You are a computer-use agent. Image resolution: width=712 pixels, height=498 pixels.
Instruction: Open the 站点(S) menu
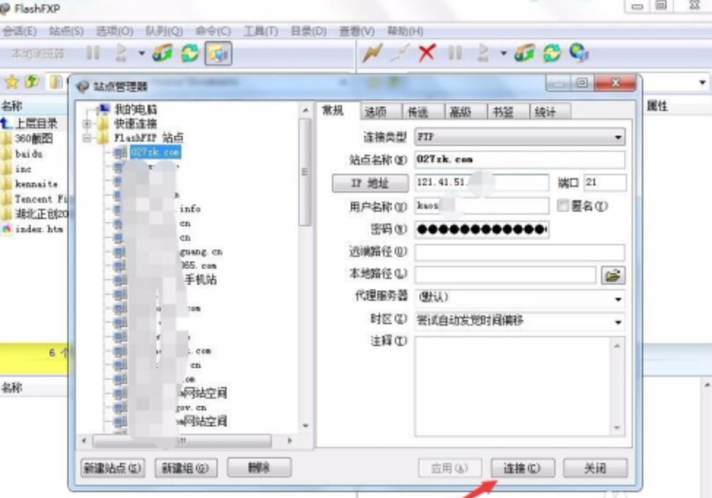[x=67, y=31]
